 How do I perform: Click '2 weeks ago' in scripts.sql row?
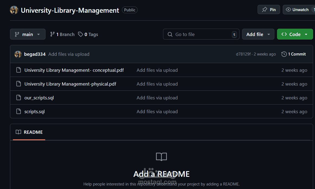click(x=294, y=112)
